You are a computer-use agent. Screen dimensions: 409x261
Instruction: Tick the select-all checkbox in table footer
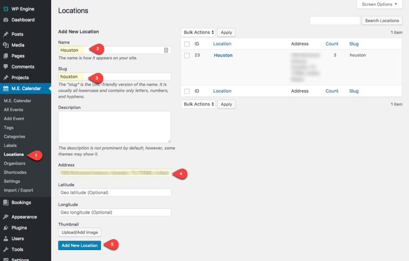187,91
